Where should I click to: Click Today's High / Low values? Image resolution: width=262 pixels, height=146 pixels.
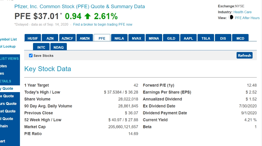point(121,92)
